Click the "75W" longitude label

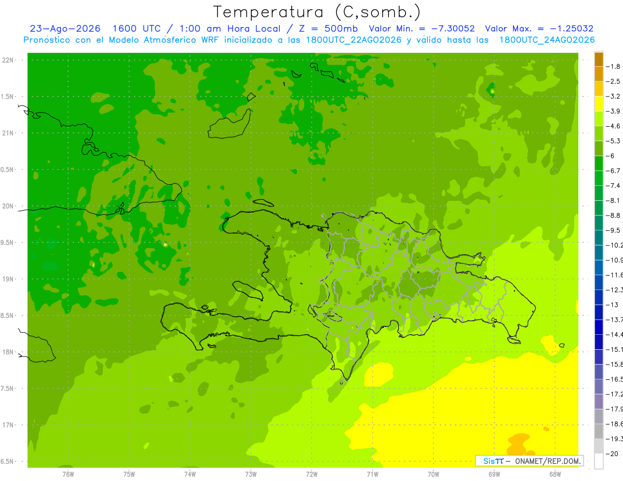coord(129,474)
